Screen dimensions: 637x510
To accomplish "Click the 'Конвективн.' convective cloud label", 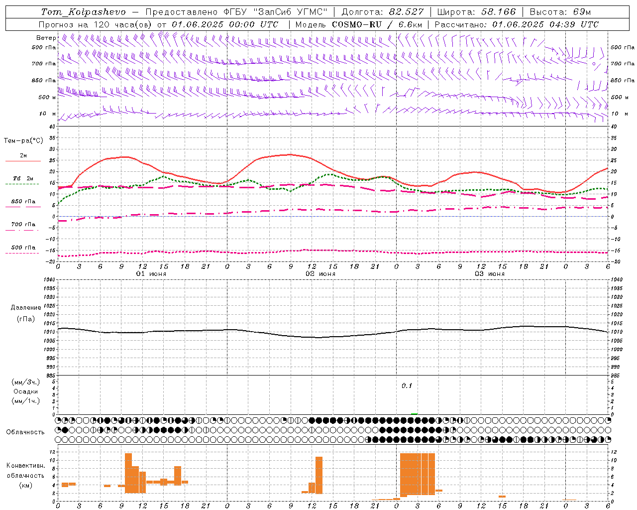I will [26, 466].
